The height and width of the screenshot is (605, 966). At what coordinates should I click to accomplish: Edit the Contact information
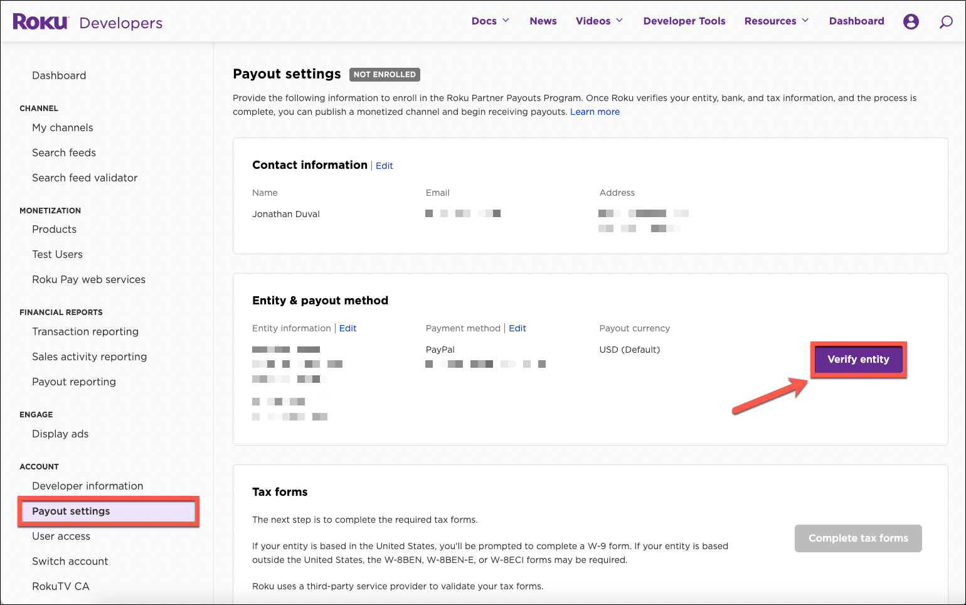[x=385, y=166]
